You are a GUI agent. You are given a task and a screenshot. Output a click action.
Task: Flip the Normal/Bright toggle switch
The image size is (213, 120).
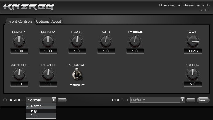pyautogui.click(x=77, y=74)
